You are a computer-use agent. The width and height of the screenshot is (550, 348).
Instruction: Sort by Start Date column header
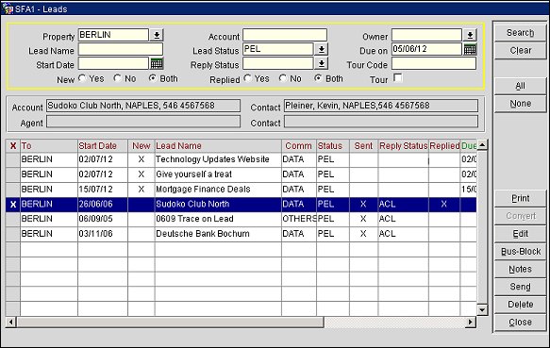click(x=103, y=146)
